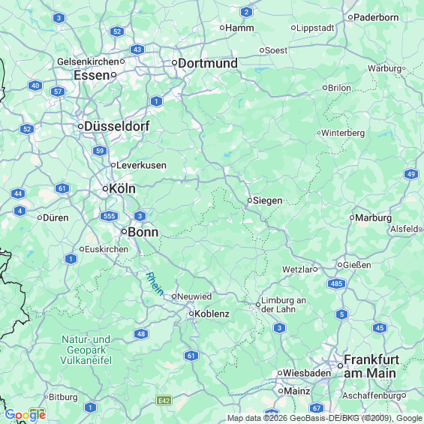This screenshot has height=424, width=424.
Task: Click the 48 highway shield above Vulkaneifel
Action: (x=141, y=334)
